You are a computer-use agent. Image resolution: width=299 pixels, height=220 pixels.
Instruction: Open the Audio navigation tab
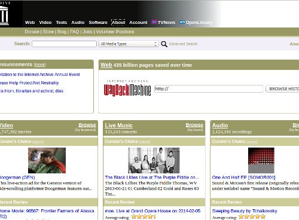78,22
